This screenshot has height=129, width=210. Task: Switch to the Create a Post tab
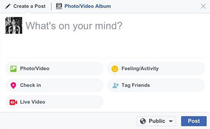click(x=29, y=6)
